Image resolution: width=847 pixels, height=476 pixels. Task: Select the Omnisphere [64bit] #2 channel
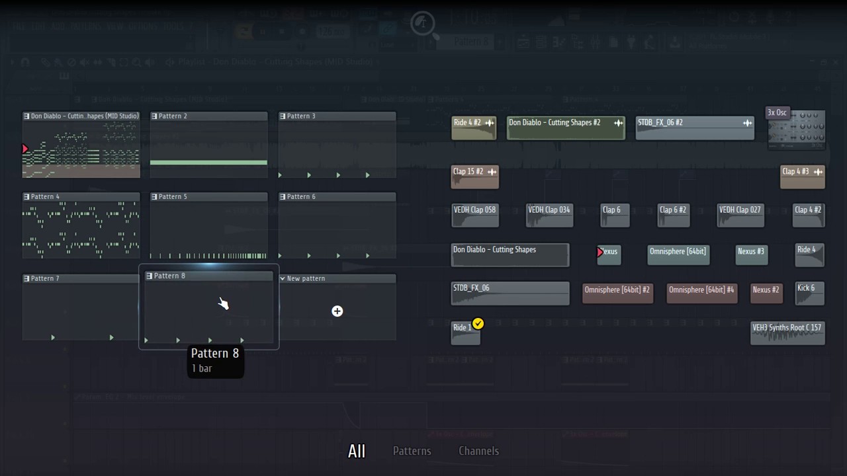[x=617, y=294]
